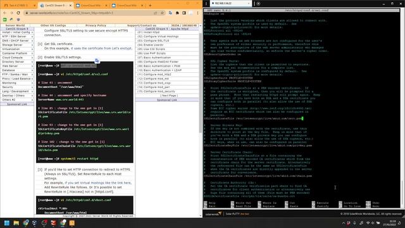
Task: Expand Install / Initial Config submenu
Action: [x=17, y=32]
